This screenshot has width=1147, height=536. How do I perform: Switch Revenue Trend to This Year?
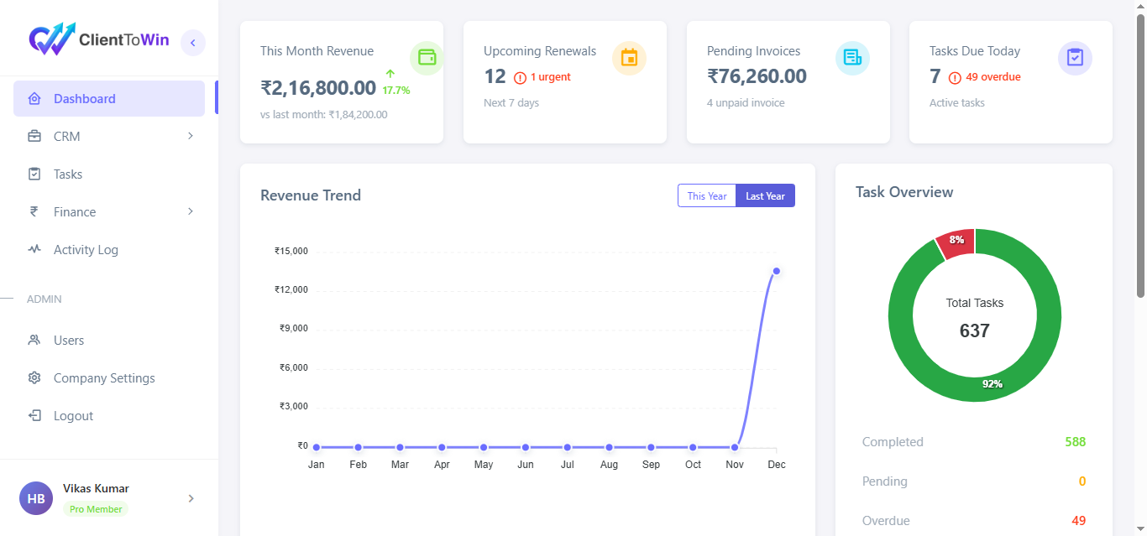tap(707, 195)
